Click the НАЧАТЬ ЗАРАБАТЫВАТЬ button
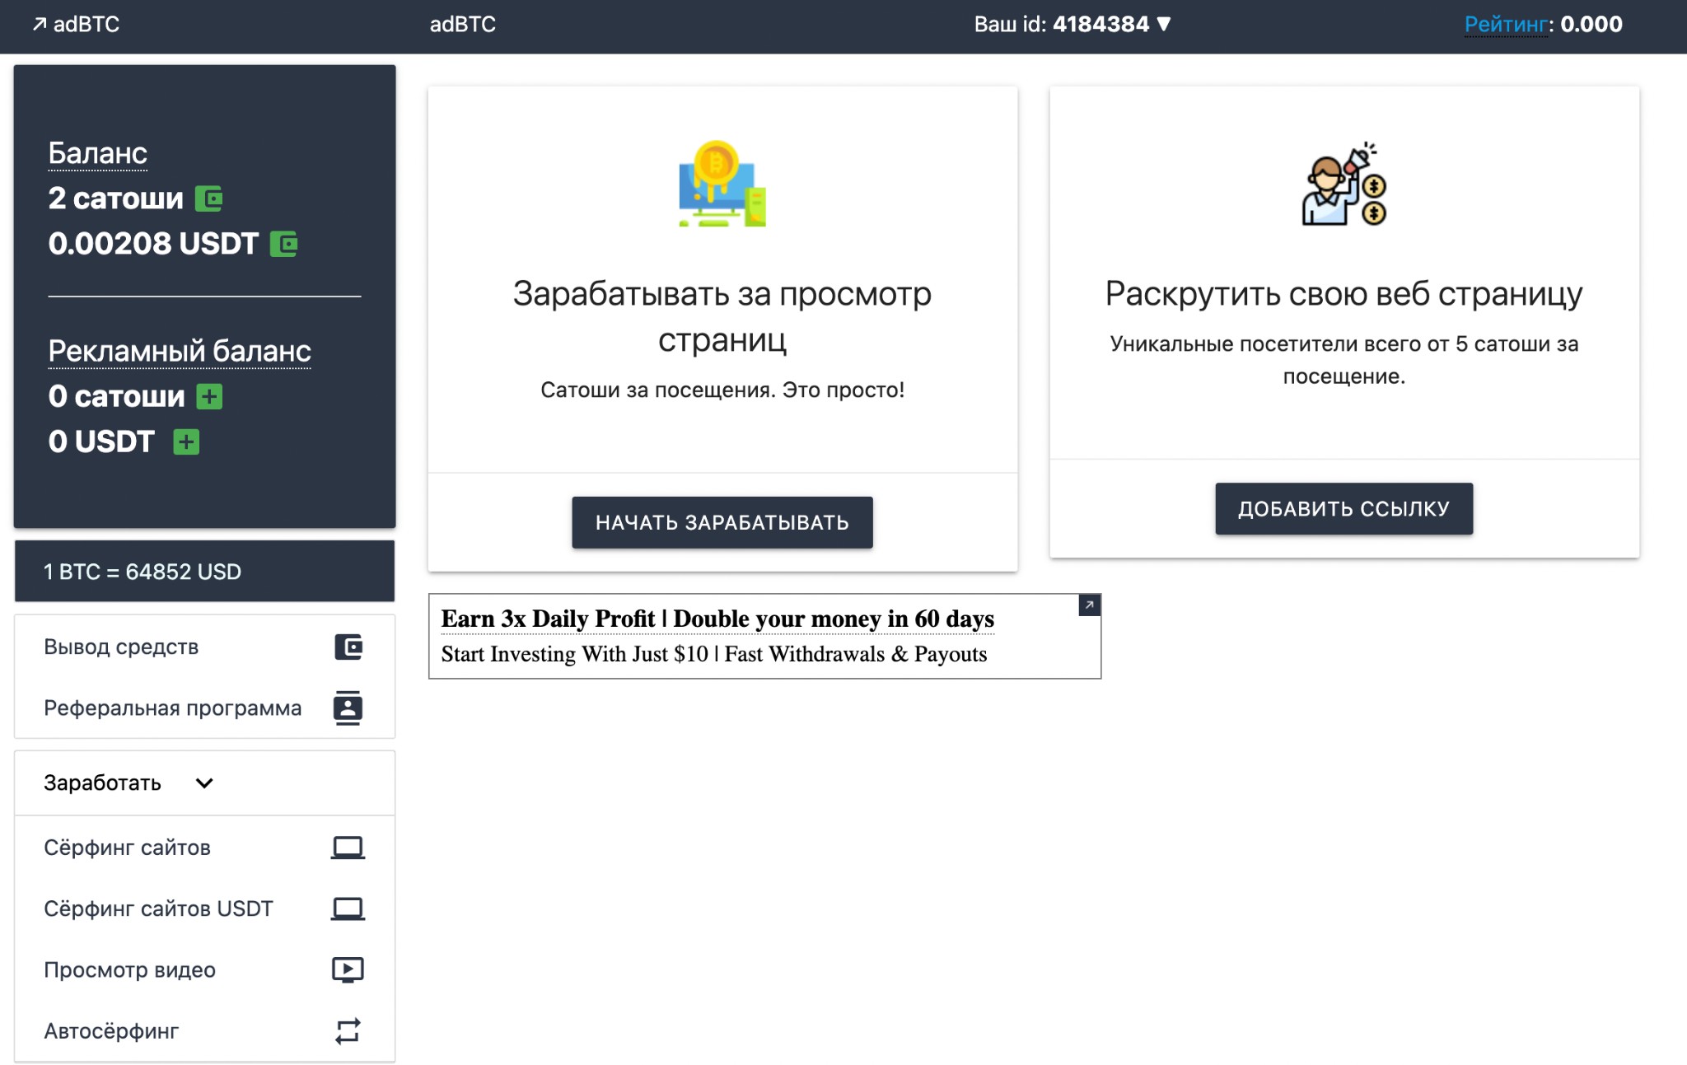Image resolution: width=1687 pixels, height=1065 pixels. click(722, 522)
